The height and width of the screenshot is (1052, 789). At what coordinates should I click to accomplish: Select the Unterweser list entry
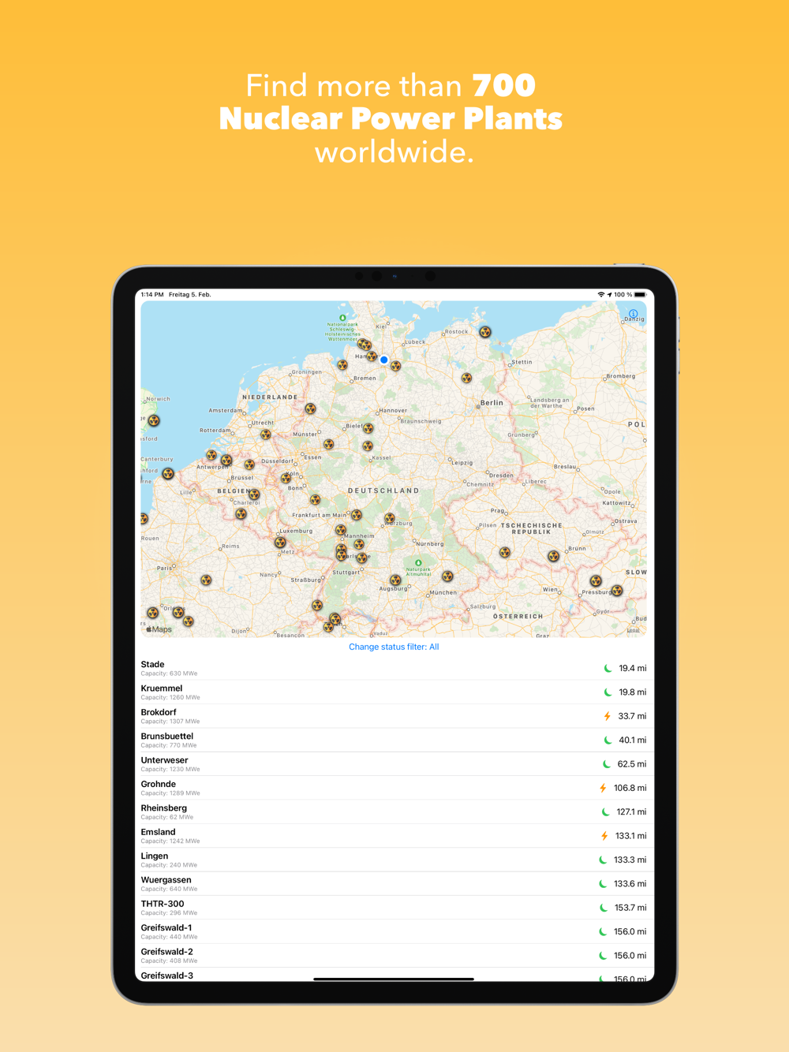(x=394, y=763)
